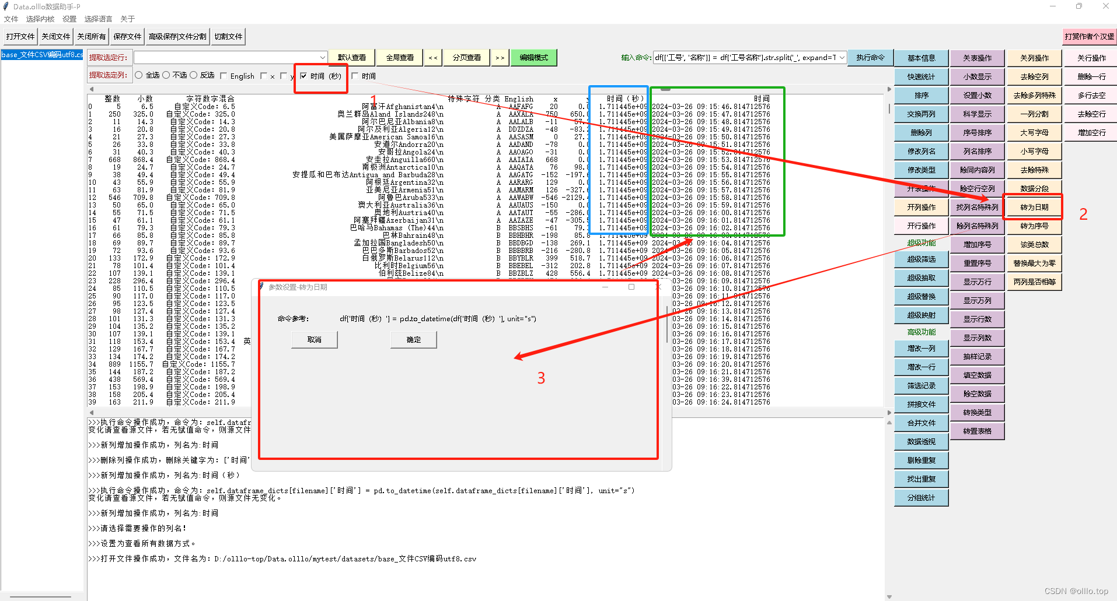The image size is (1117, 601).
Task: Maximize the 参数设置-转为日期 dialog
Action: click(x=631, y=287)
